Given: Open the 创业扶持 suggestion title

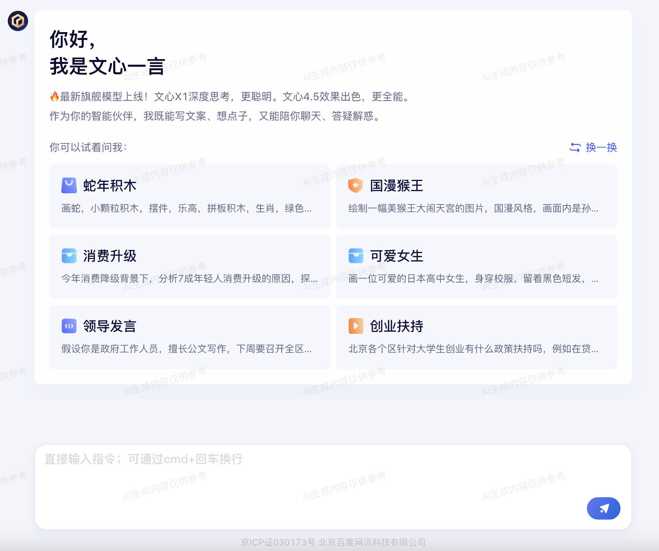Looking at the screenshot, I should (x=397, y=326).
